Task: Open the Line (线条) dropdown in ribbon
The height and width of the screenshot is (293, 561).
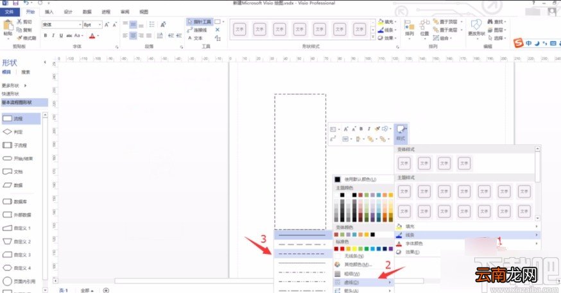Action: point(388,30)
